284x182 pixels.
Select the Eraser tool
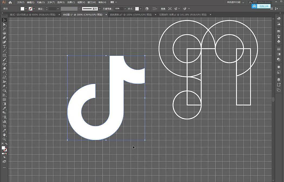coord(4,68)
